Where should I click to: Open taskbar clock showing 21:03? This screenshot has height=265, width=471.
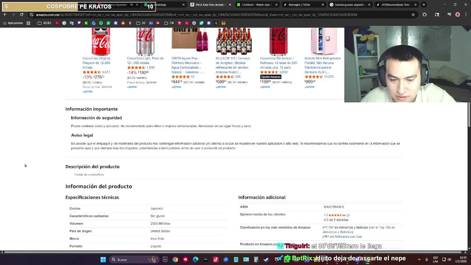460,259
